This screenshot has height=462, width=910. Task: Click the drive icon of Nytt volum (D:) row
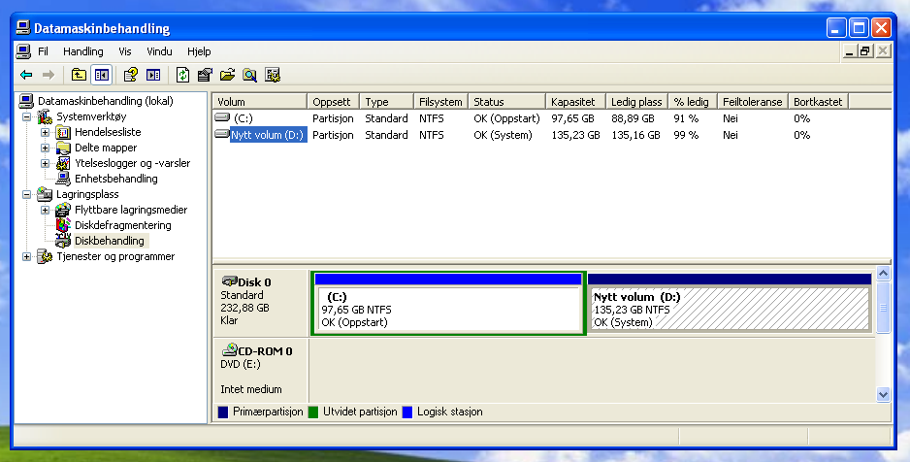tap(222, 134)
